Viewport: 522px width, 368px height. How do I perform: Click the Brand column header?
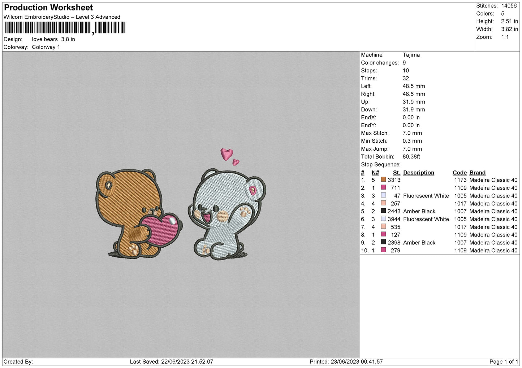pos(477,173)
